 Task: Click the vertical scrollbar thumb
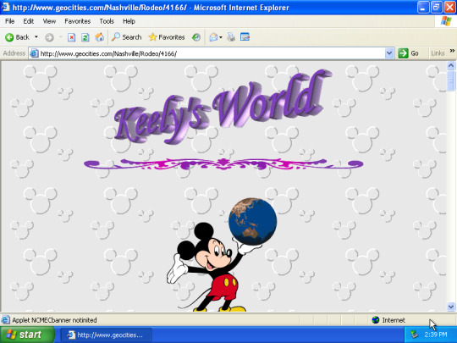[451, 80]
